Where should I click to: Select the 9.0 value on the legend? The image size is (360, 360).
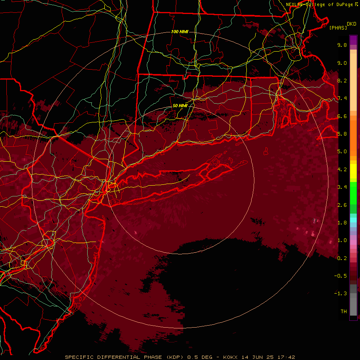click(x=342, y=63)
